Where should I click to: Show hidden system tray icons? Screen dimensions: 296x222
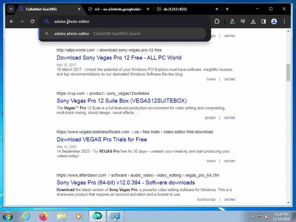(253, 217)
